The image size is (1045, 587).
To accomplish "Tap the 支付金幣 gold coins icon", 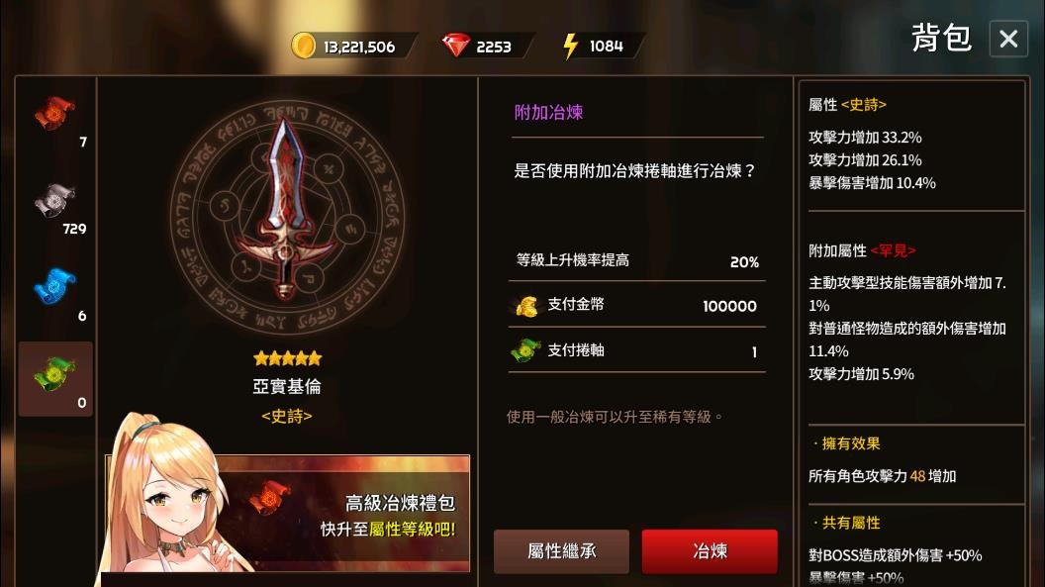I will 526,306.
